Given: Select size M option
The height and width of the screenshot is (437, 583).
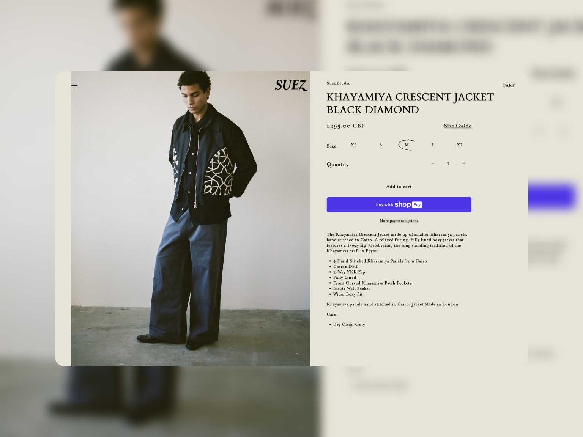Looking at the screenshot, I should pyautogui.click(x=407, y=145).
